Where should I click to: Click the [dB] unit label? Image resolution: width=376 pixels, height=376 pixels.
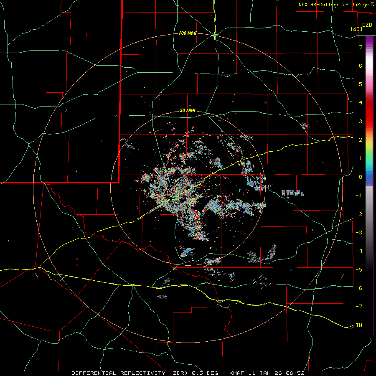(x=356, y=29)
